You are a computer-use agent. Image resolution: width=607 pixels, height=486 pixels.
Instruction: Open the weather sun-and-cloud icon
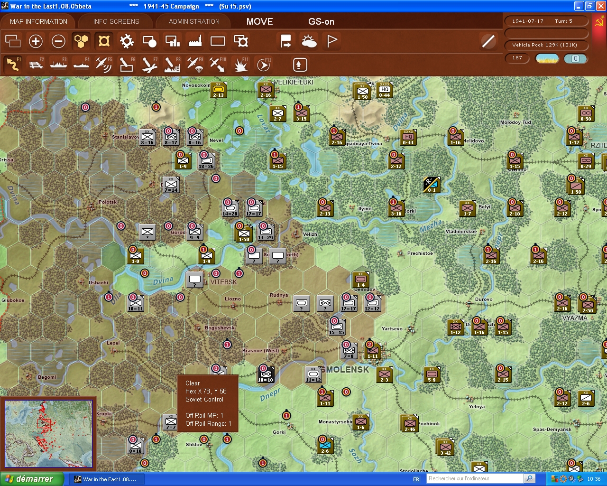point(309,41)
